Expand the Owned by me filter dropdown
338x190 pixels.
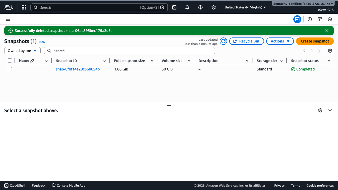click(22, 51)
